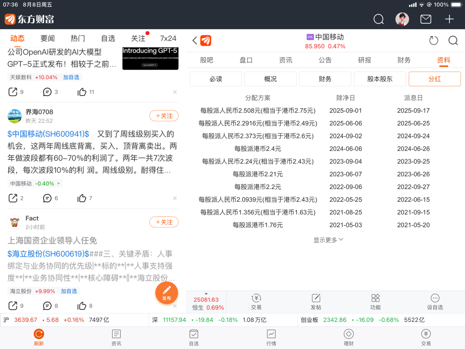Dismiss the GPT-5 news post
The width and height of the screenshot is (465, 349).
pos(175,92)
